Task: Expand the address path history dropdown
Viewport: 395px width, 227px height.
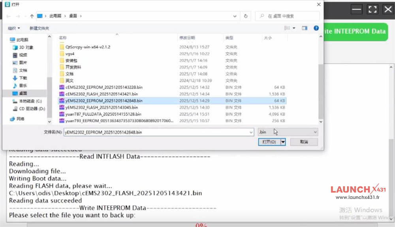Action: click(235, 16)
